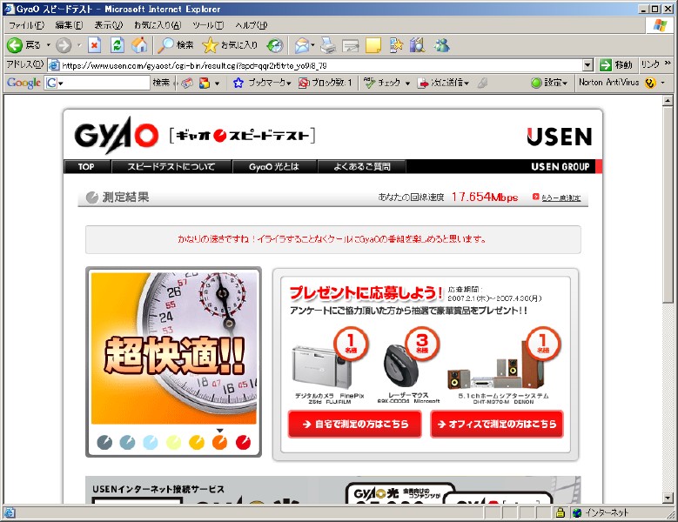
Task: Expand the address bar dropdown arrow
Action: (x=587, y=65)
